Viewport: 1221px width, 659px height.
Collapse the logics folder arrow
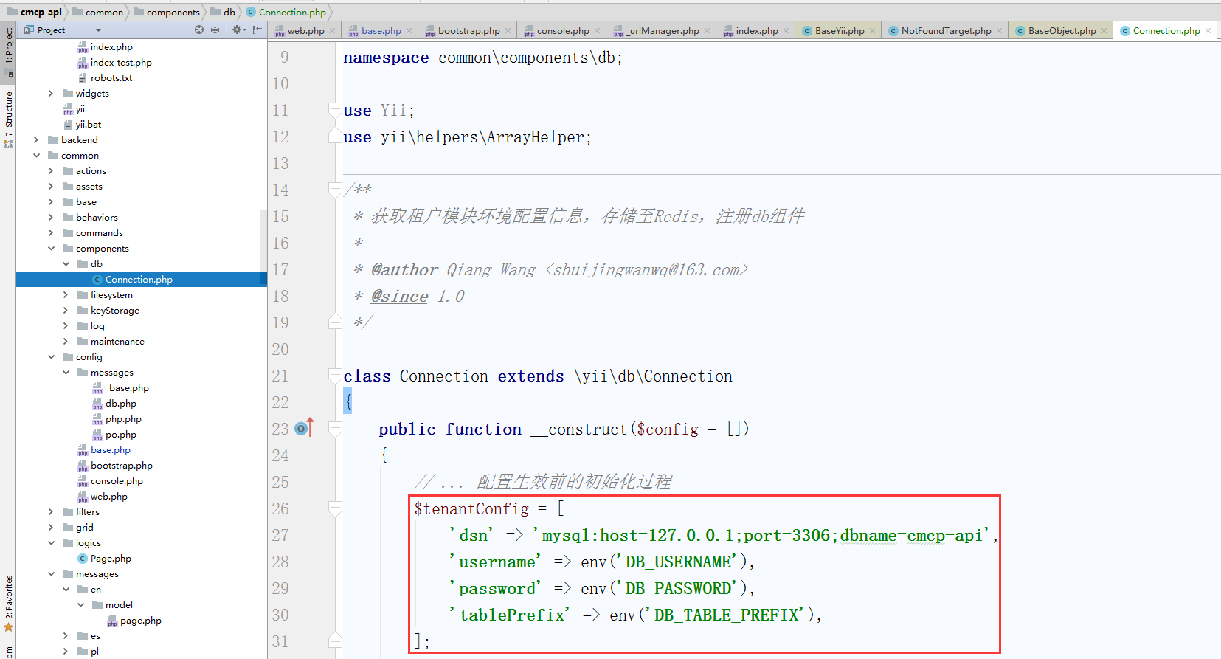50,543
